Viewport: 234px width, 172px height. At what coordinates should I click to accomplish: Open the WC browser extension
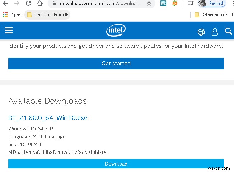click(x=163, y=3)
